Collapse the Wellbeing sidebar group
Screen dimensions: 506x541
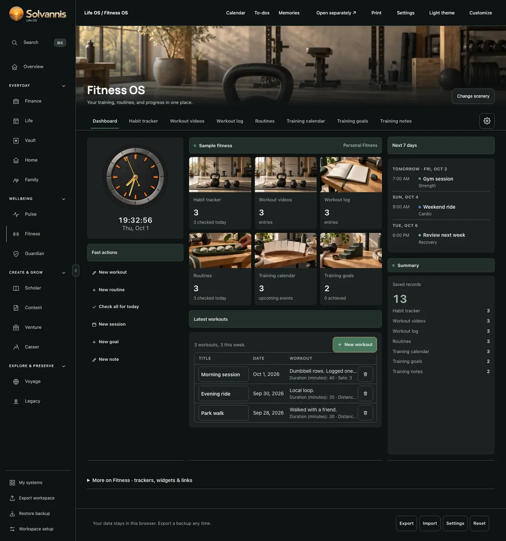(64, 199)
